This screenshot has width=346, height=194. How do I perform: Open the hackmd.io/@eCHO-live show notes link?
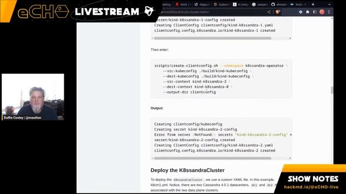(x=311, y=187)
